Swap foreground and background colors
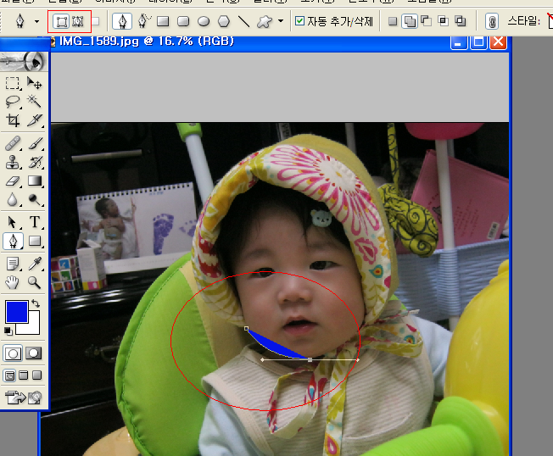Image resolution: width=553 pixels, height=456 pixels. click(x=36, y=303)
